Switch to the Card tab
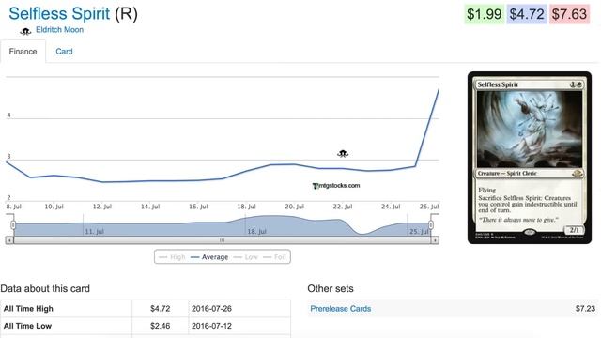This screenshot has width=601, height=338. click(64, 52)
